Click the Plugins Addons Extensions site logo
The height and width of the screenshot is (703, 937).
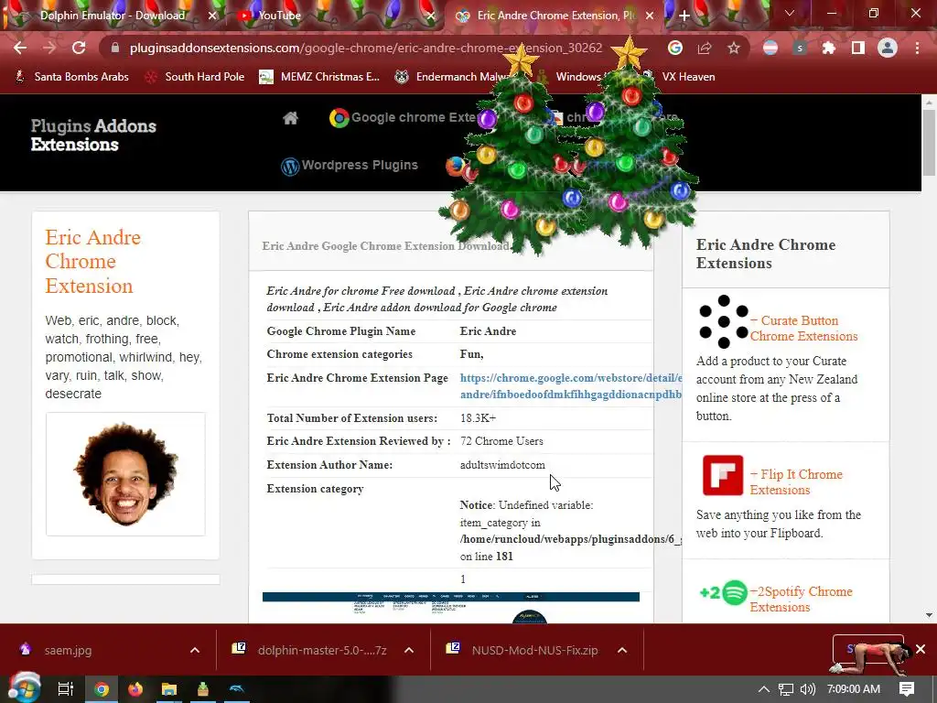93,135
